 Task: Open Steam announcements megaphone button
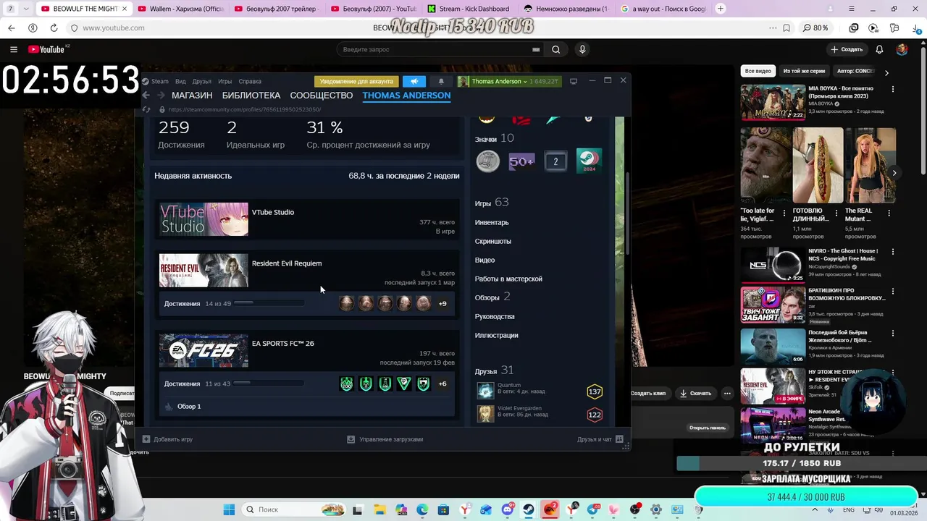pyautogui.click(x=414, y=81)
